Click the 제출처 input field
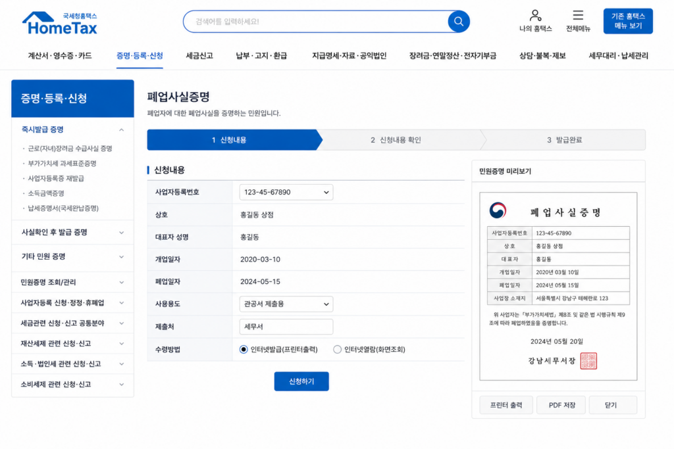The width and height of the screenshot is (674, 449). [286, 327]
